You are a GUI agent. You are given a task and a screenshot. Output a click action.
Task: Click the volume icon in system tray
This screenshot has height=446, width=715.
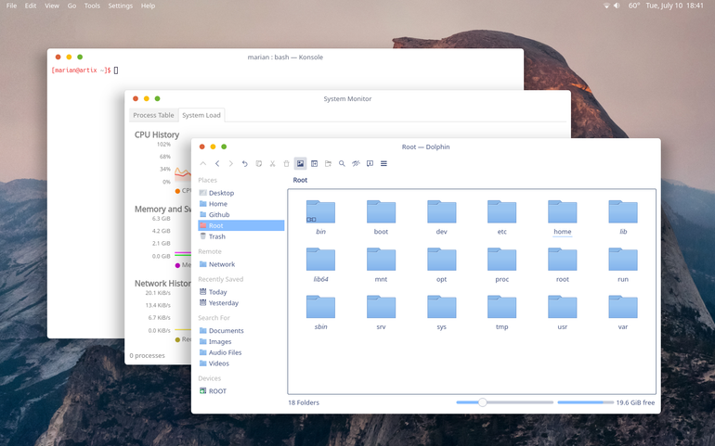click(x=617, y=6)
